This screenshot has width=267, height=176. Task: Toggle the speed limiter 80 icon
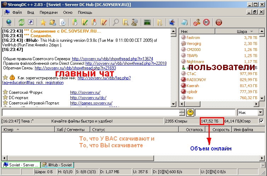click(x=206, y=22)
